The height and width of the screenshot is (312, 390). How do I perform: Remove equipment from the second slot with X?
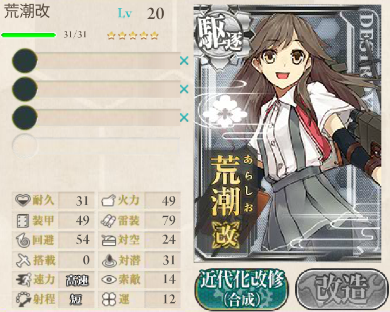pyautogui.click(x=184, y=89)
